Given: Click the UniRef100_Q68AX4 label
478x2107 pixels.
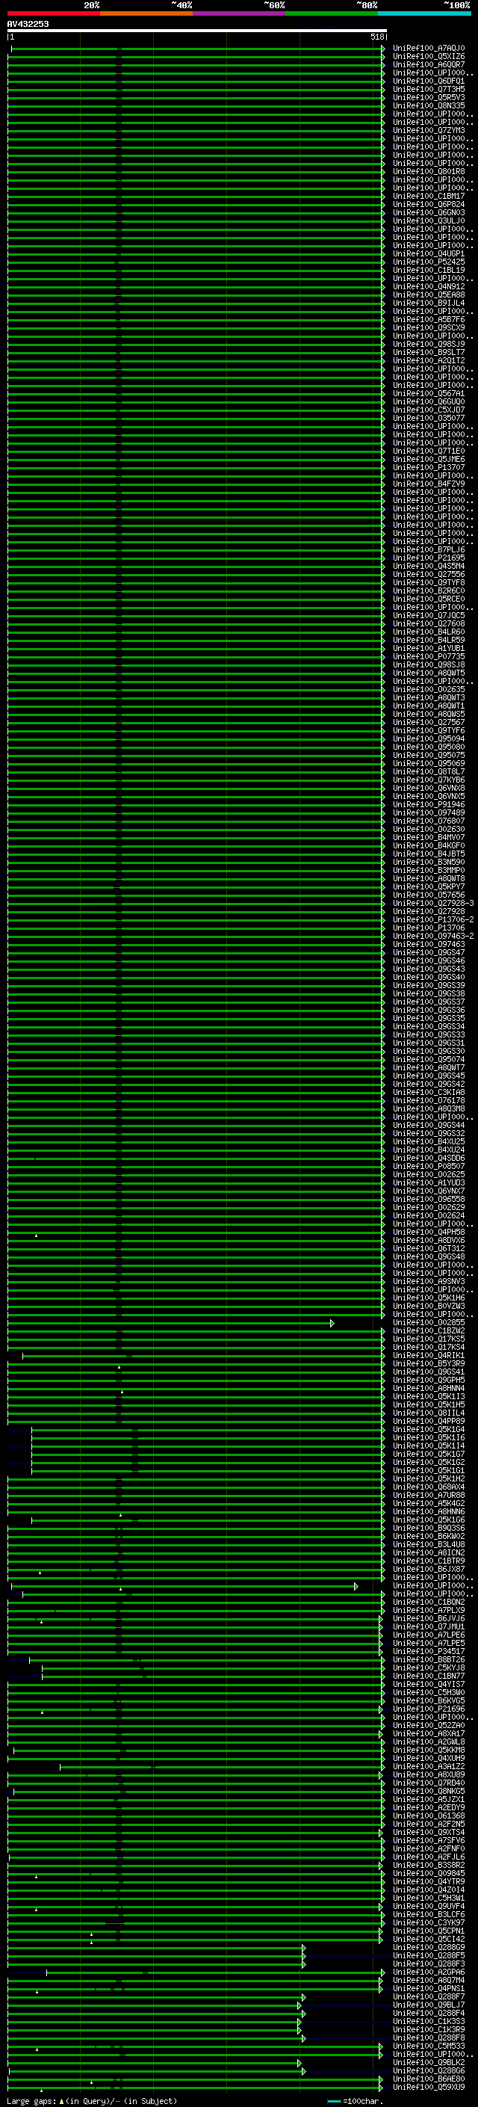Looking at the screenshot, I should [429, 1487].
